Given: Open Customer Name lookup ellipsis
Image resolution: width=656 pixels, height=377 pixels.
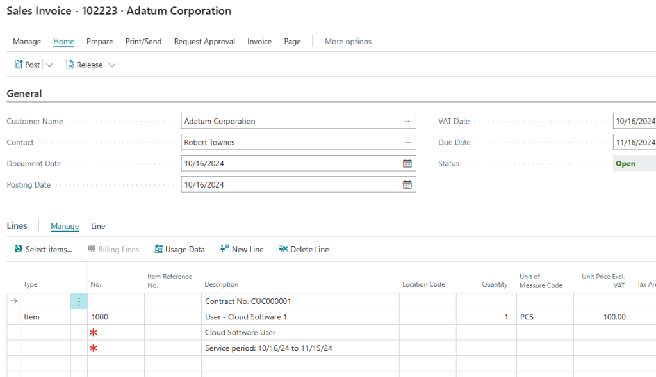Looking at the screenshot, I should pos(407,121).
